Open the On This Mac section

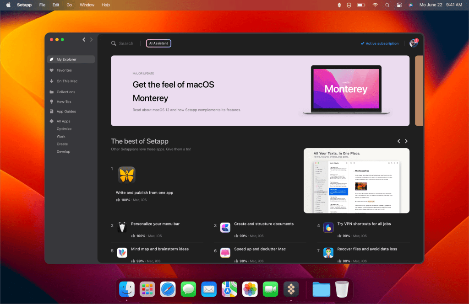66,81
